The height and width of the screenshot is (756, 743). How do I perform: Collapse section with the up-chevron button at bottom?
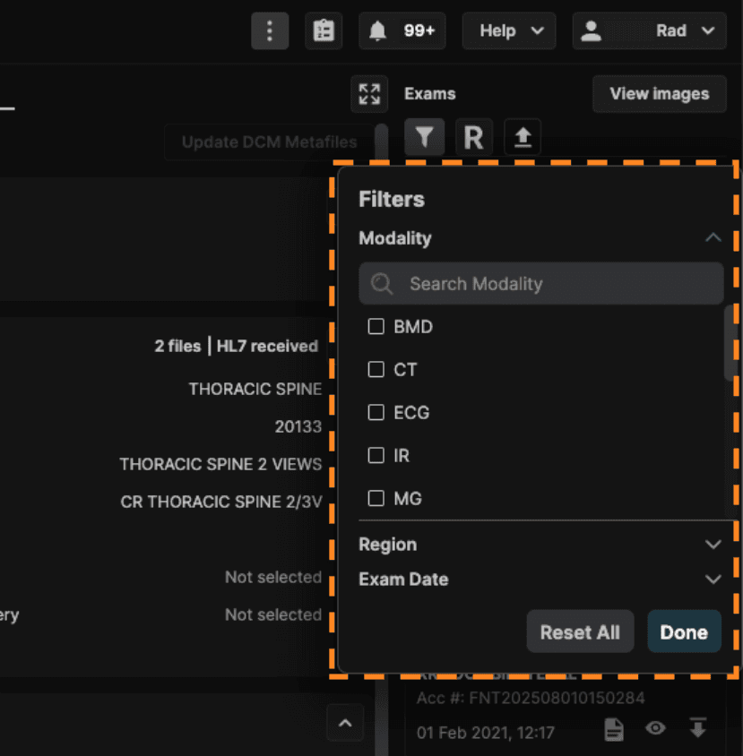pos(345,723)
